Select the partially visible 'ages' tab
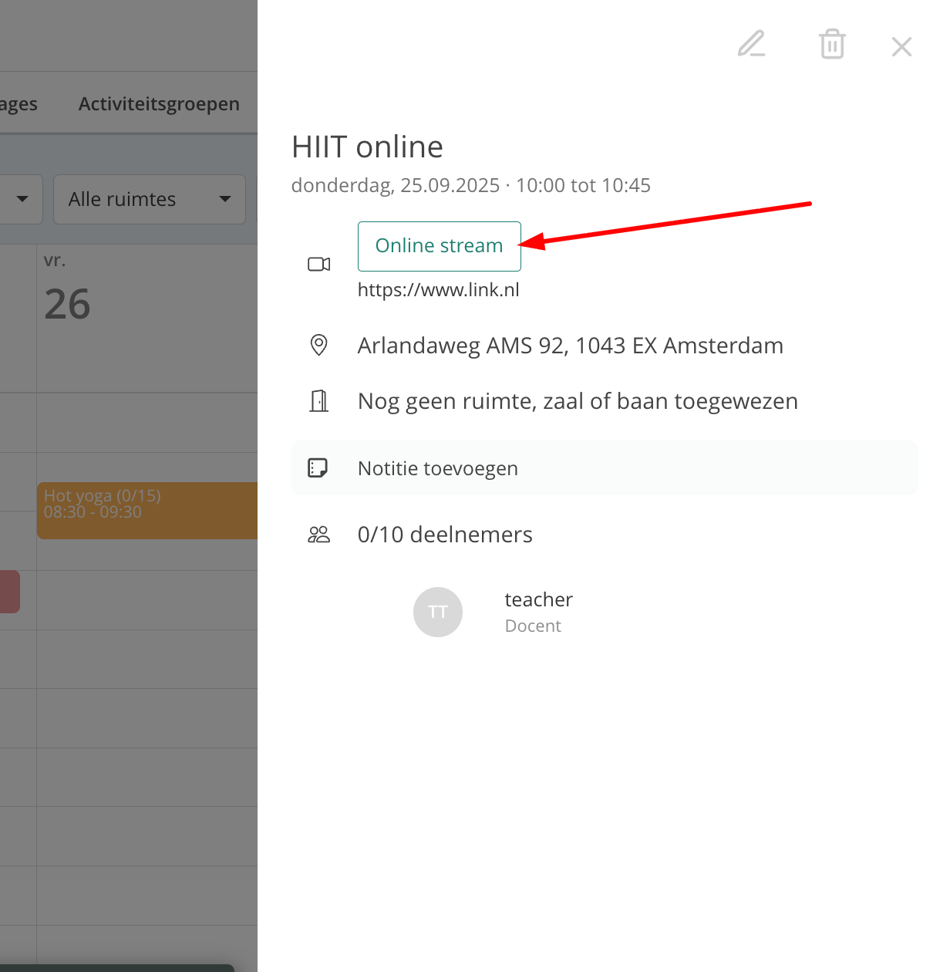The height and width of the screenshot is (972, 950). (x=19, y=104)
